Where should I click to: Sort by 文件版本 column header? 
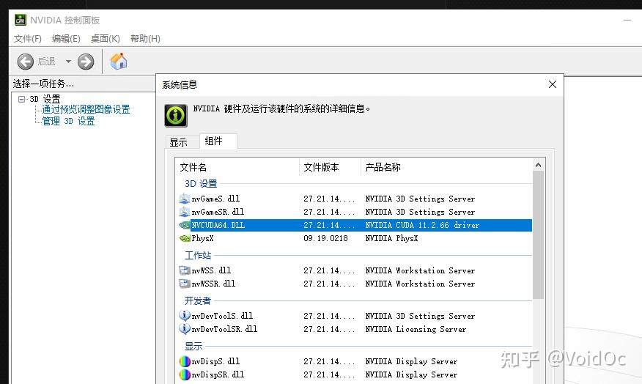[330, 167]
